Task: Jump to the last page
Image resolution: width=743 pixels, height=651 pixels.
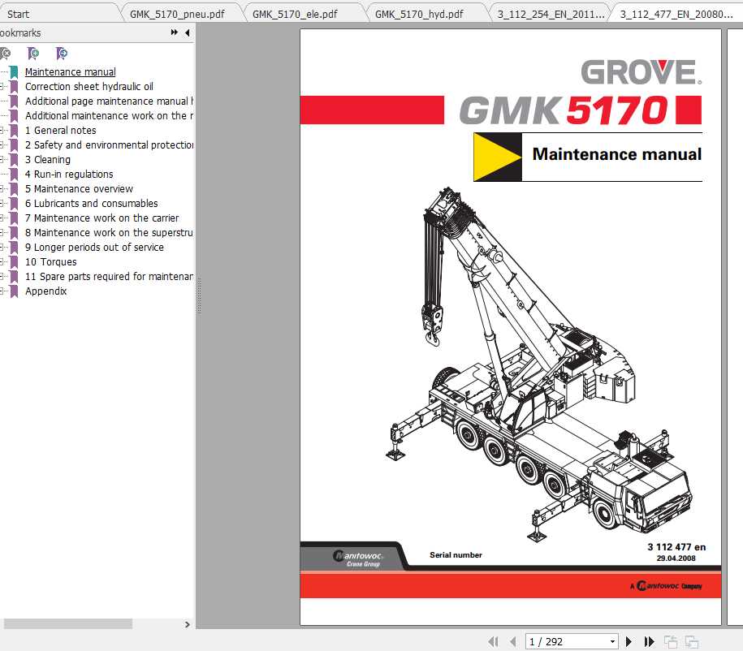Action: pyautogui.click(x=649, y=641)
